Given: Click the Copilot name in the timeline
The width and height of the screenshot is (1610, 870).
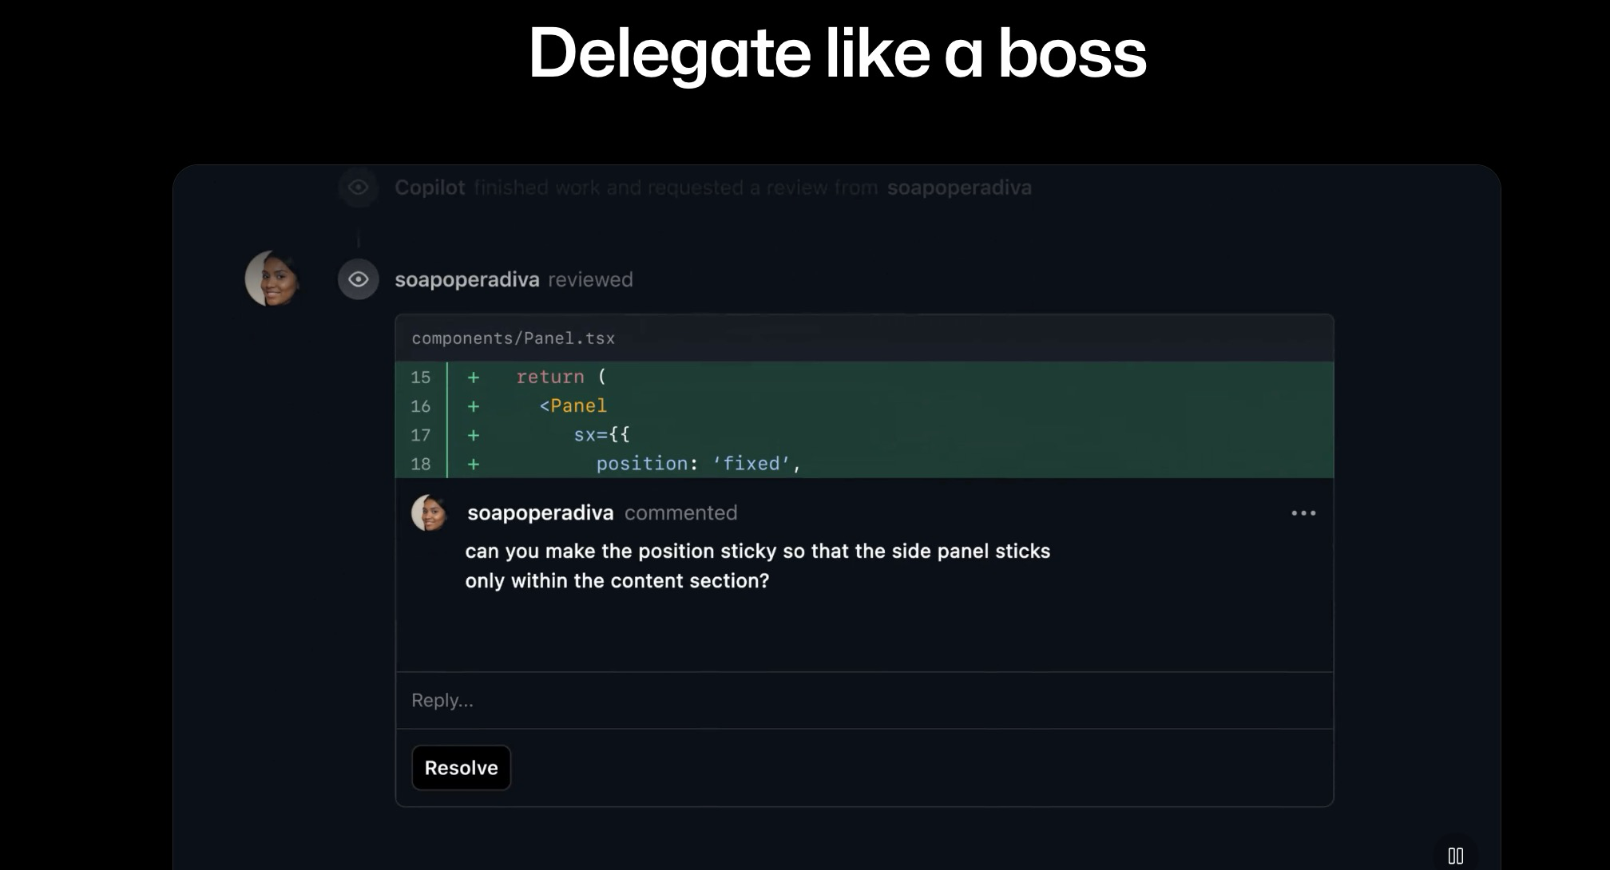Looking at the screenshot, I should (x=430, y=188).
